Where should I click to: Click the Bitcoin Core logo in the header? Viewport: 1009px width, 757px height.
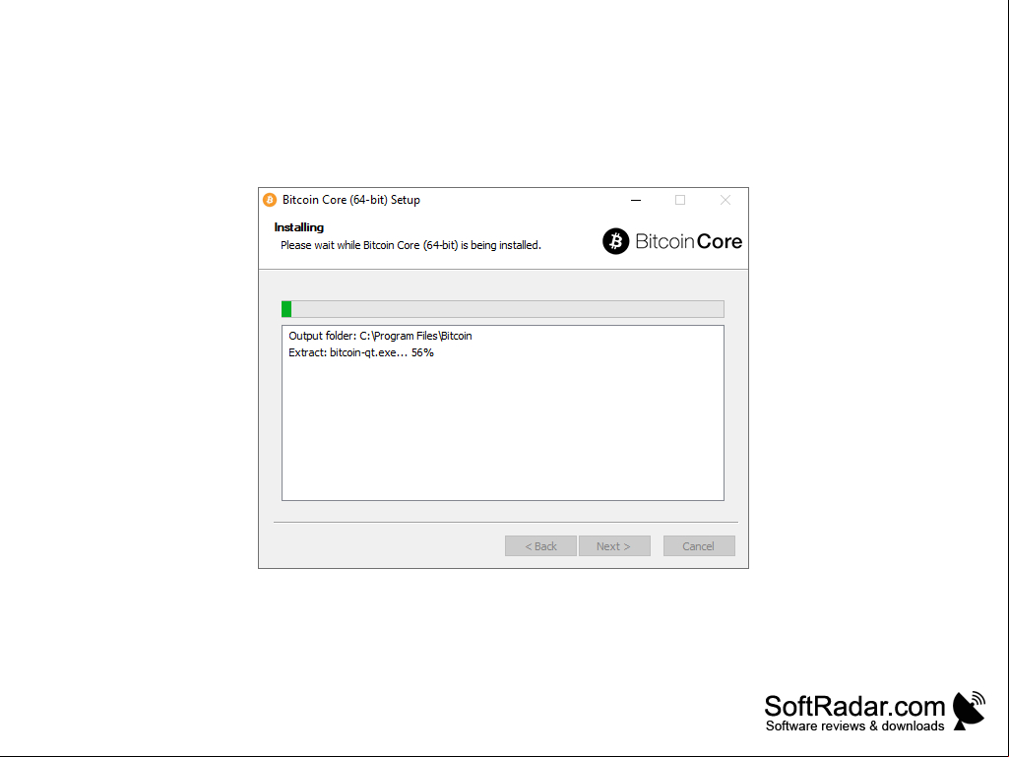click(x=671, y=241)
